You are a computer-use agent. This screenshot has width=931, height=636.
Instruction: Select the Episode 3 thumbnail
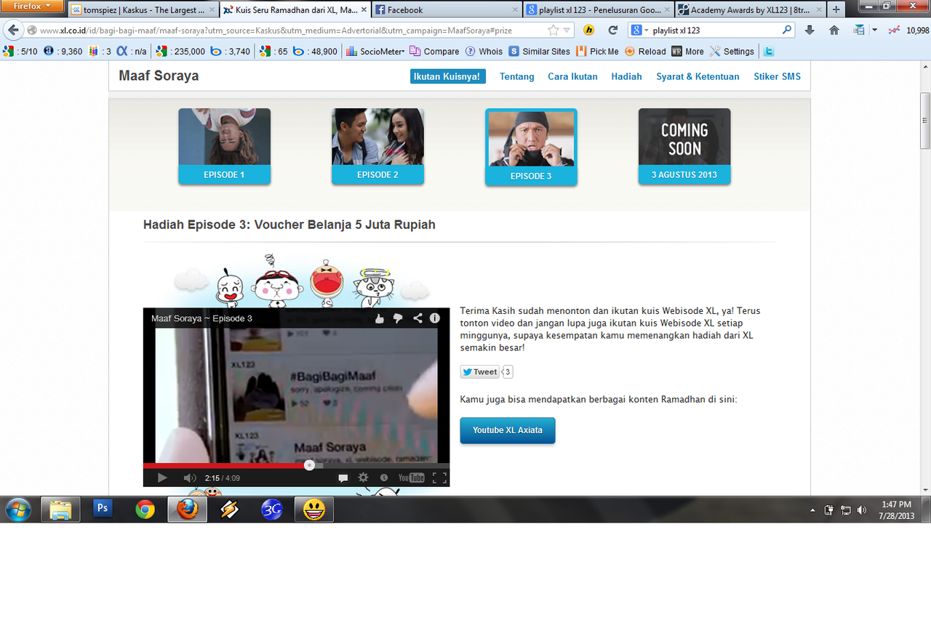coord(531,147)
